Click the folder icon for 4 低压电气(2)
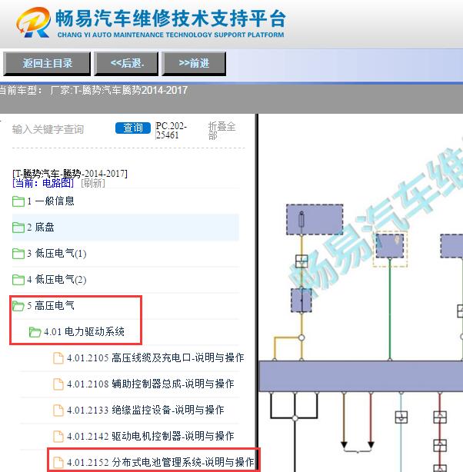Image resolution: width=463 pixels, height=472 pixels. (18, 280)
